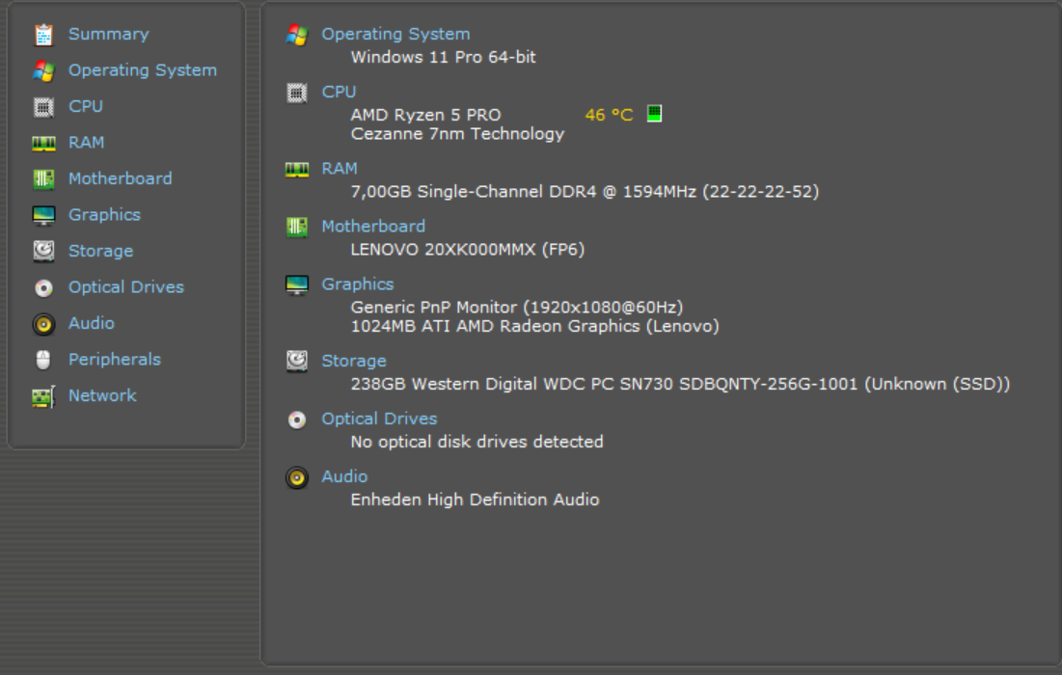Click the Network card icon in sidebar

44,396
